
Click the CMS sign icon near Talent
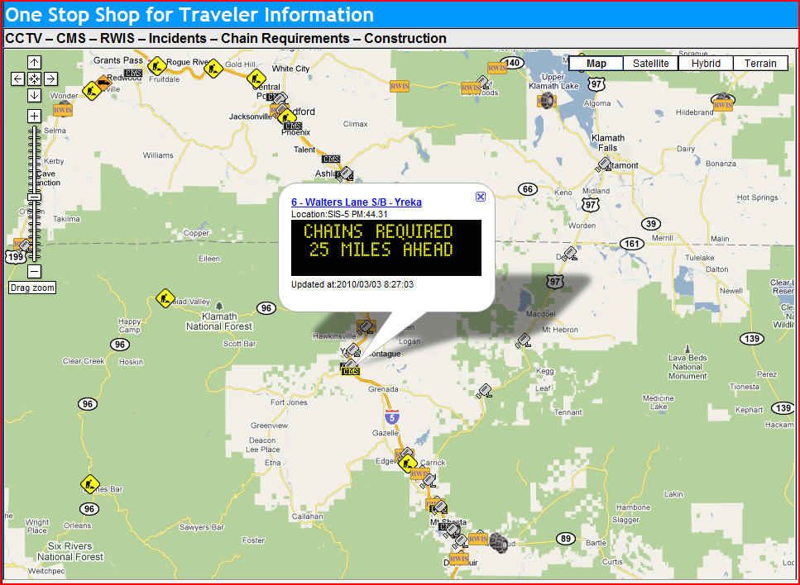330,159
